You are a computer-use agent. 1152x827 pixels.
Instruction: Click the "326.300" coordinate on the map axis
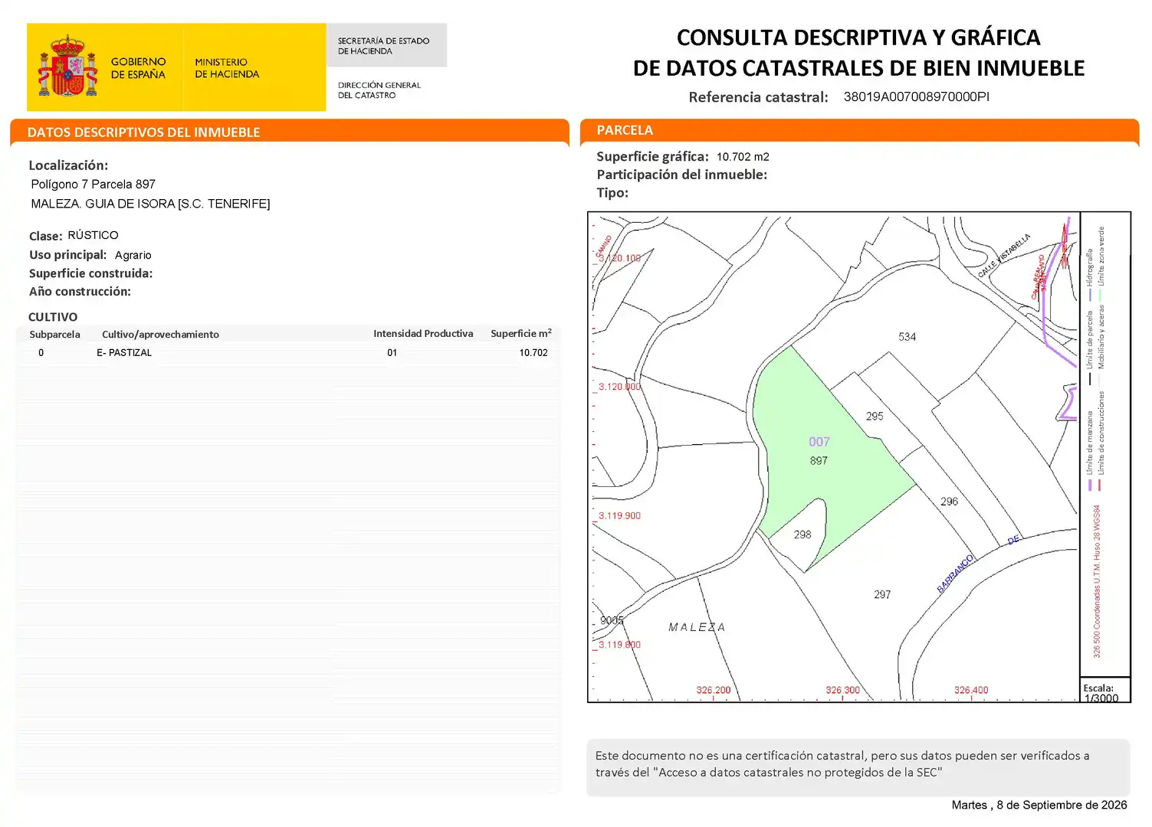click(x=842, y=691)
